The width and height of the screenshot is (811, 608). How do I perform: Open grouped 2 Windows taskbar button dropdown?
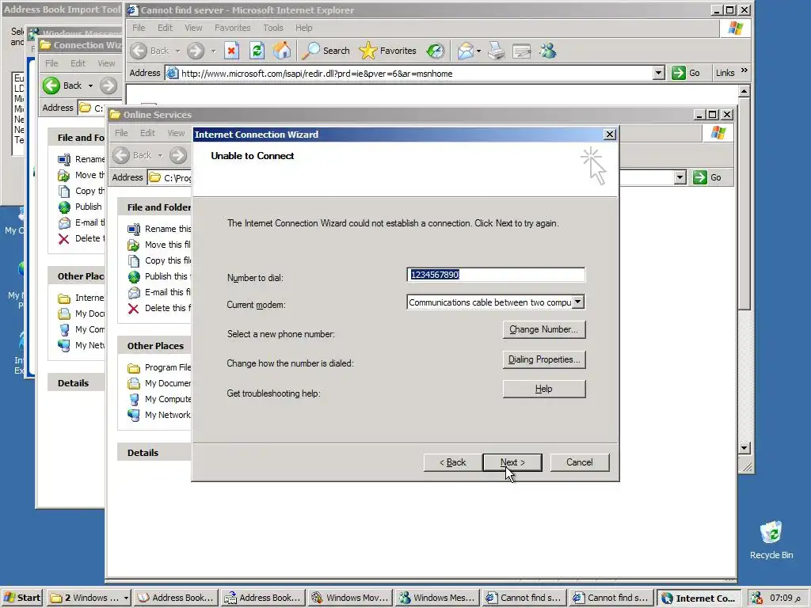(x=125, y=598)
